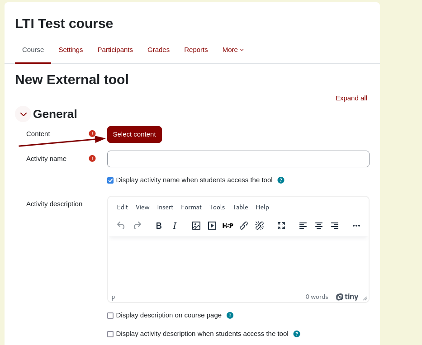Open the More navigation dropdown
This screenshot has width=422, height=345.
(233, 50)
